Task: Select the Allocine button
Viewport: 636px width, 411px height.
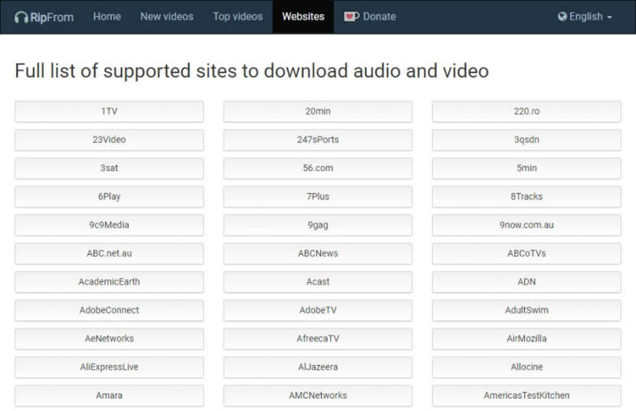Action: click(526, 367)
